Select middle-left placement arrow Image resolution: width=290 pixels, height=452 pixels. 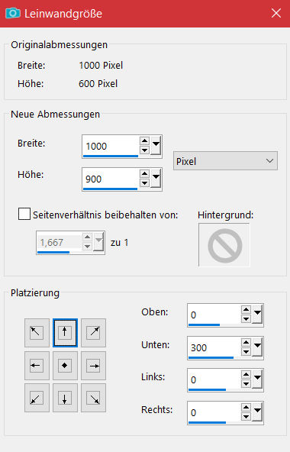(37, 366)
